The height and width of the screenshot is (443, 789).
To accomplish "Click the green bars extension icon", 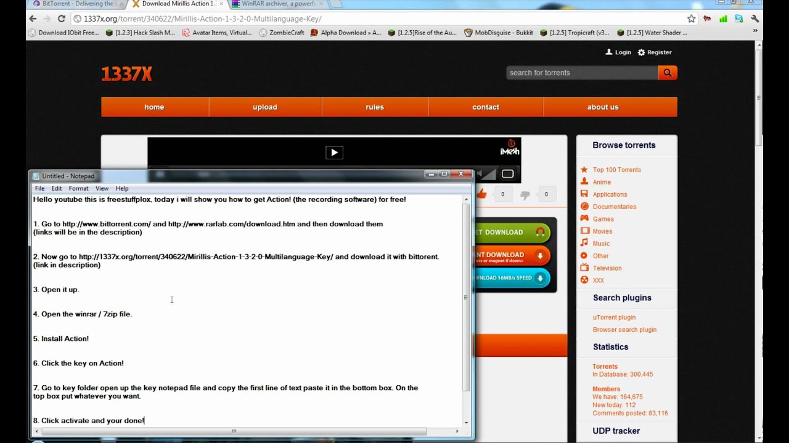I will (723, 18).
